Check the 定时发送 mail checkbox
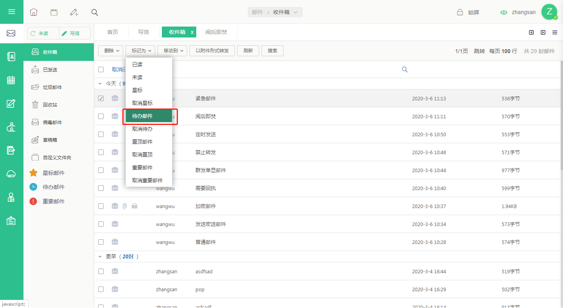 tap(101, 134)
